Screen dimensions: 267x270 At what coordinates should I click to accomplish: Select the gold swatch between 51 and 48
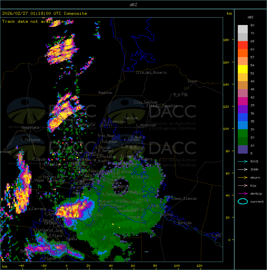(x=243, y=77)
